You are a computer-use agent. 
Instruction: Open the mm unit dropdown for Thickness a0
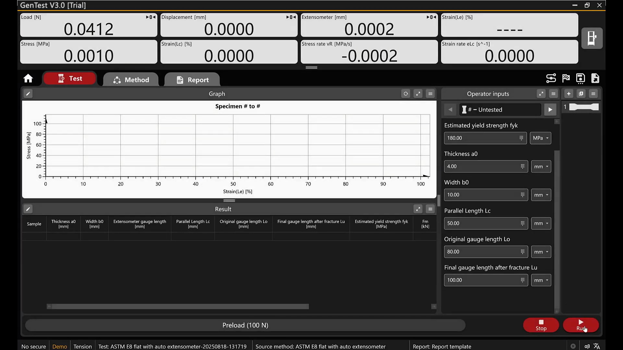[x=541, y=166]
